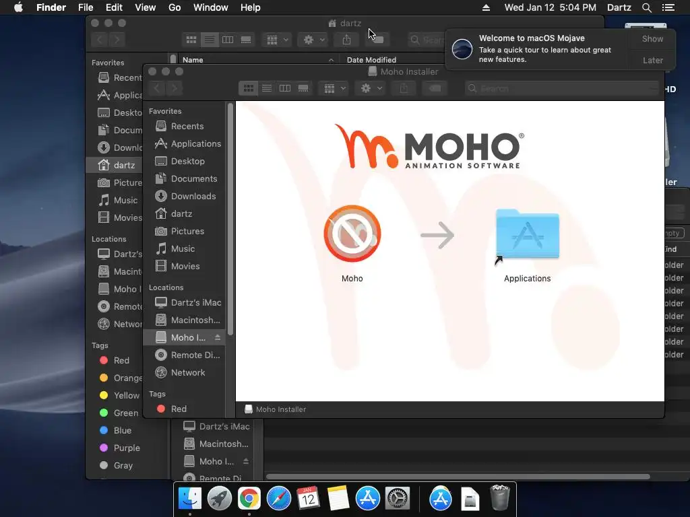Viewport: 690px width, 517px height.
Task: Sort by Date Modified column in dartz window
Action: (393, 60)
